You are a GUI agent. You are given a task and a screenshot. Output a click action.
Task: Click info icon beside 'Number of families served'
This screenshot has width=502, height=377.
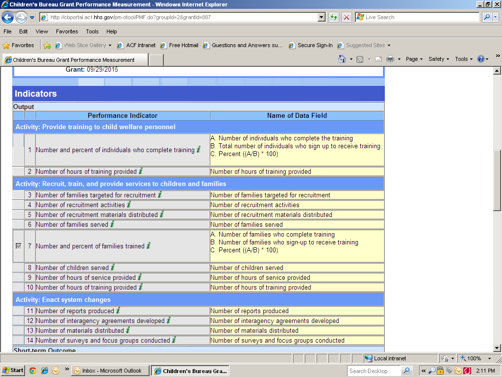112,224
